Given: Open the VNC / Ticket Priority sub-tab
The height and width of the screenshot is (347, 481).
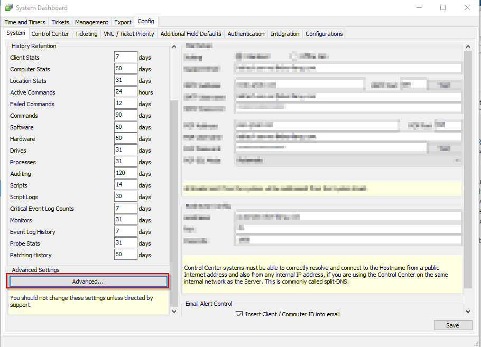Looking at the screenshot, I should (x=129, y=34).
